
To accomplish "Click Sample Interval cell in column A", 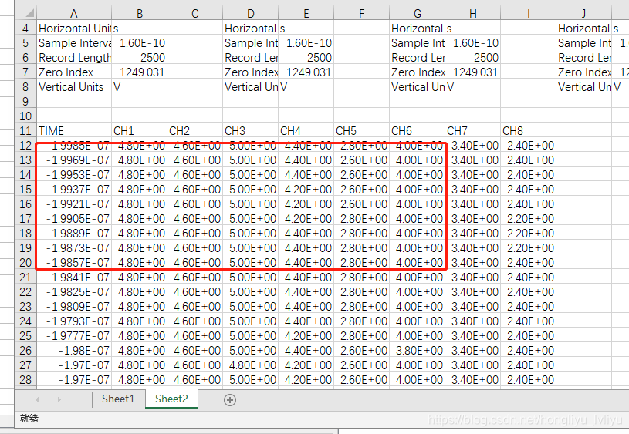I will coord(74,43).
